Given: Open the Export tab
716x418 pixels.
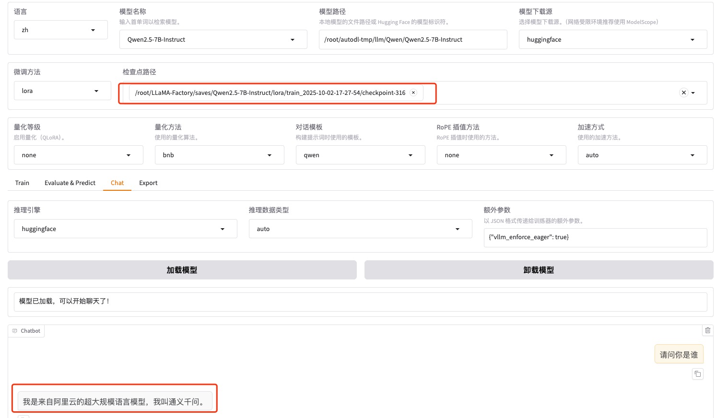Looking at the screenshot, I should 148,183.
